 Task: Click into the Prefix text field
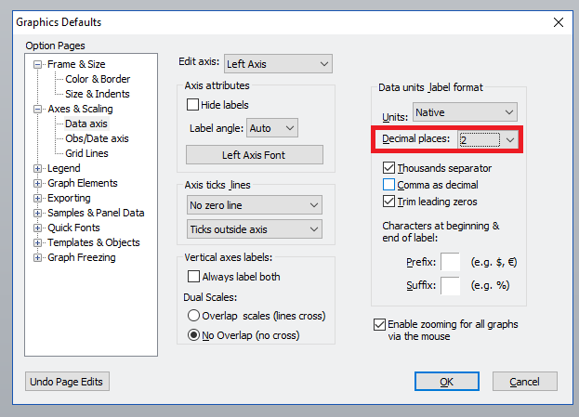450,263
